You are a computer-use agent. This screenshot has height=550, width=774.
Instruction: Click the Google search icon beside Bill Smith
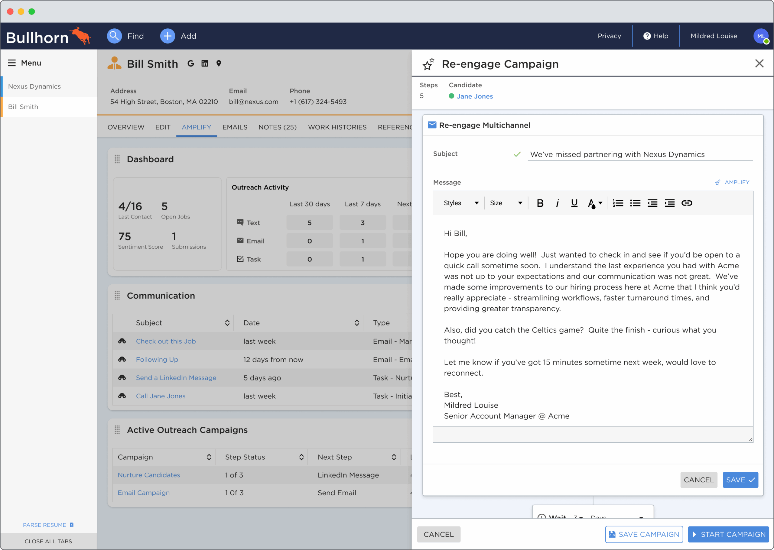pyautogui.click(x=191, y=63)
